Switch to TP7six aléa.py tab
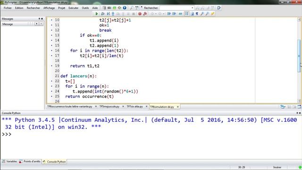 coord(134,107)
